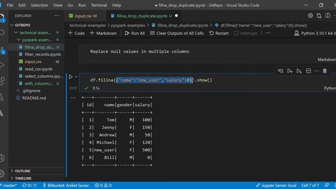336x189 pixels.
Task: Select the Python 3.10.1 kernel picker
Action: pyautogui.click(x=315, y=33)
